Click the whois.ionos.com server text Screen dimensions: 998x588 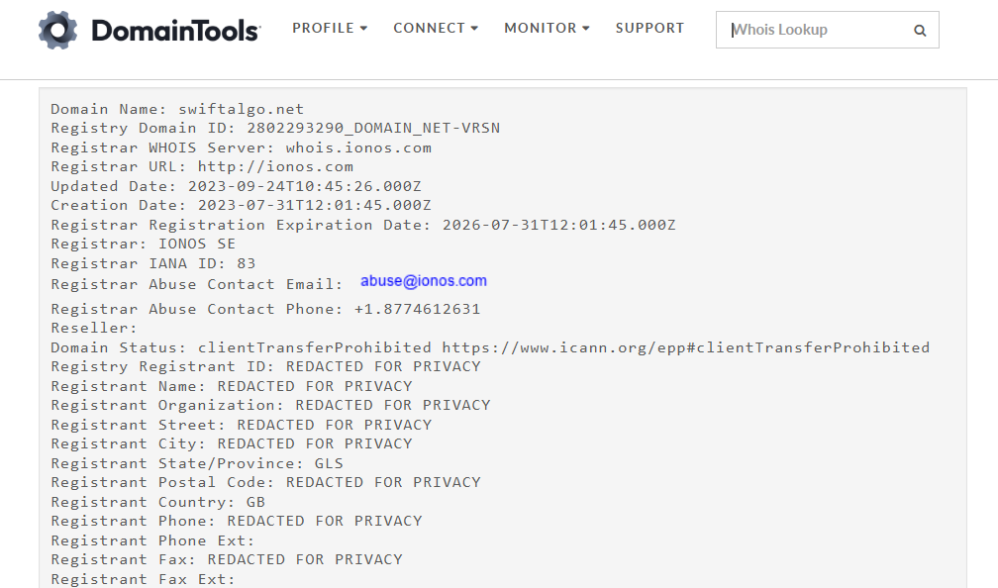pyautogui.click(x=358, y=147)
